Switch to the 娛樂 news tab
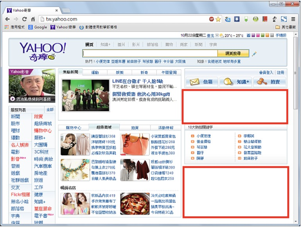Viewport: 302px width, 227px height. (120, 73)
